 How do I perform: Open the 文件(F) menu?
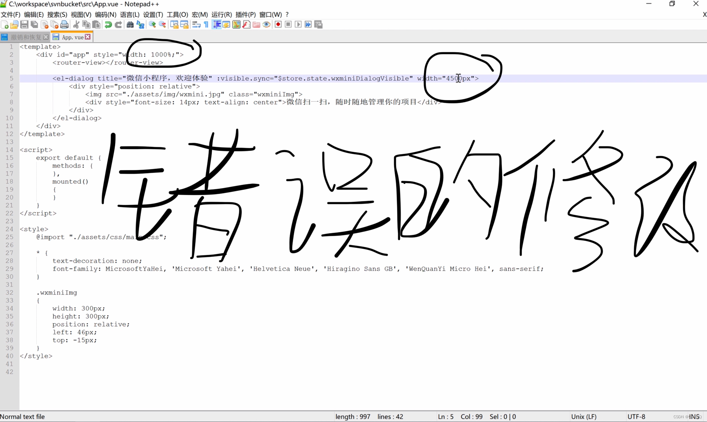point(11,14)
